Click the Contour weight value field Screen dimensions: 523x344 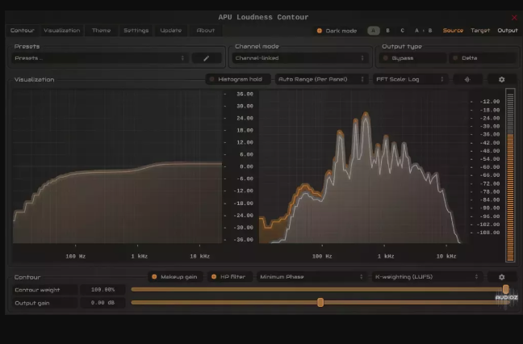pyautogui.click(x=103, y=289)
